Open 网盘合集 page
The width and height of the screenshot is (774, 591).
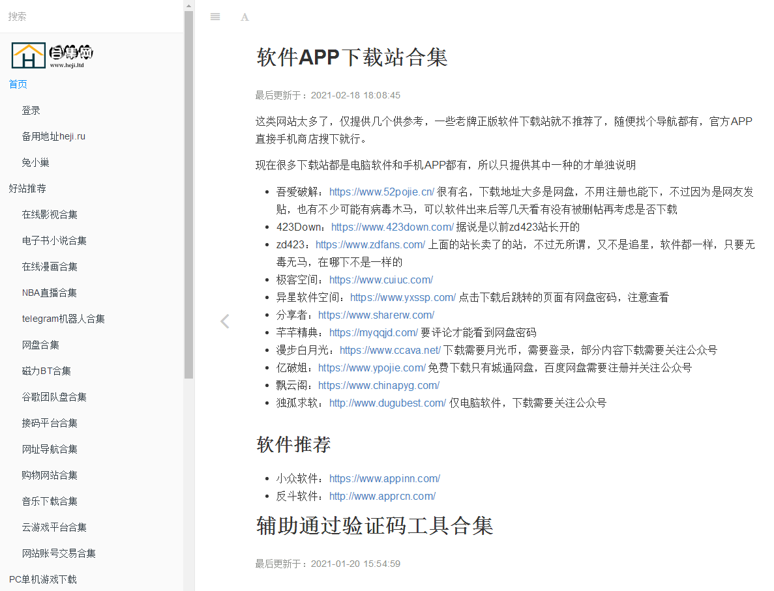click(40, 345)
